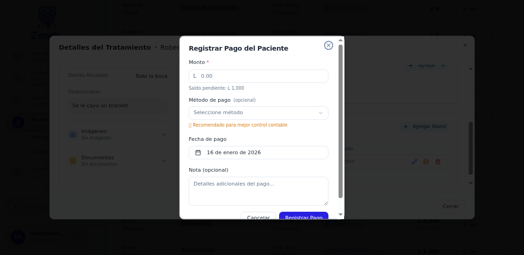Open the Fecha de pago date picker
The image size is (524, 255).
[x=258, y=152]
